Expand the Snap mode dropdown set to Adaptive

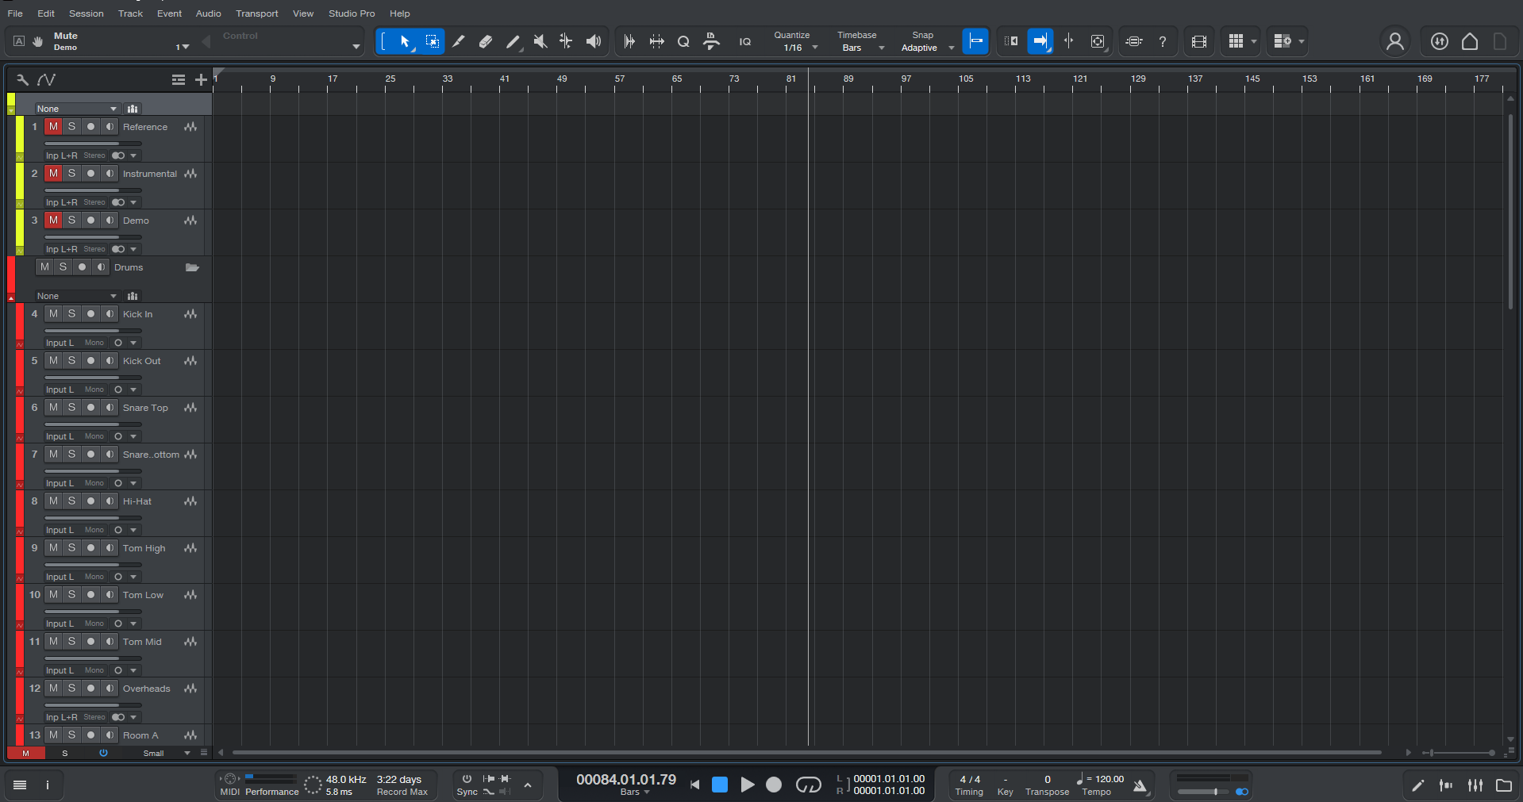[x=952, y=47]
